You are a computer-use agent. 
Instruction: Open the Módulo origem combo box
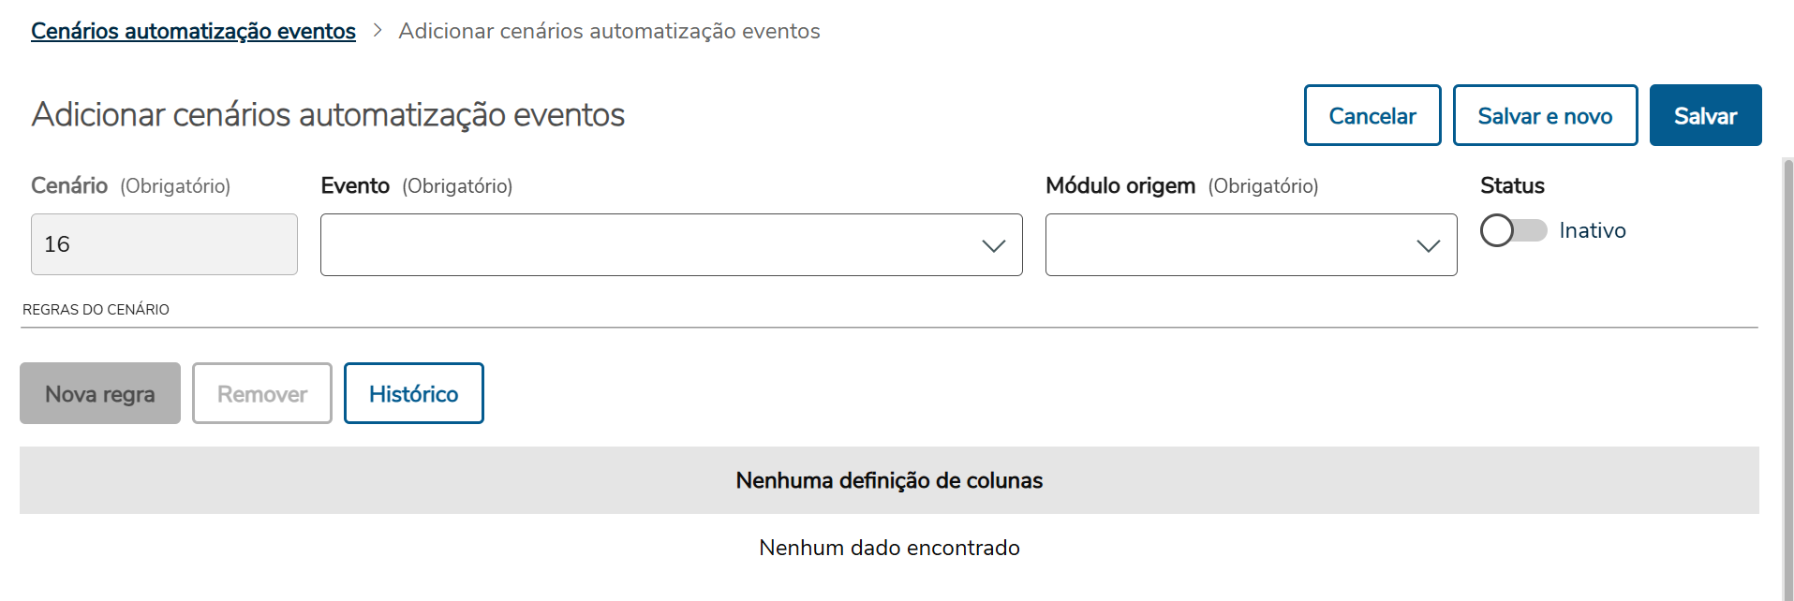tap(1251, 244)
